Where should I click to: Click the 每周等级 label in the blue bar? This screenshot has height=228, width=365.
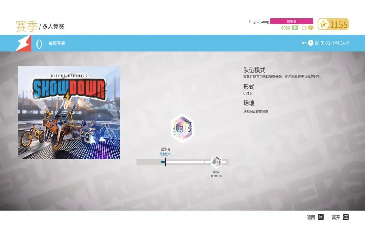[x=57, y=43]
